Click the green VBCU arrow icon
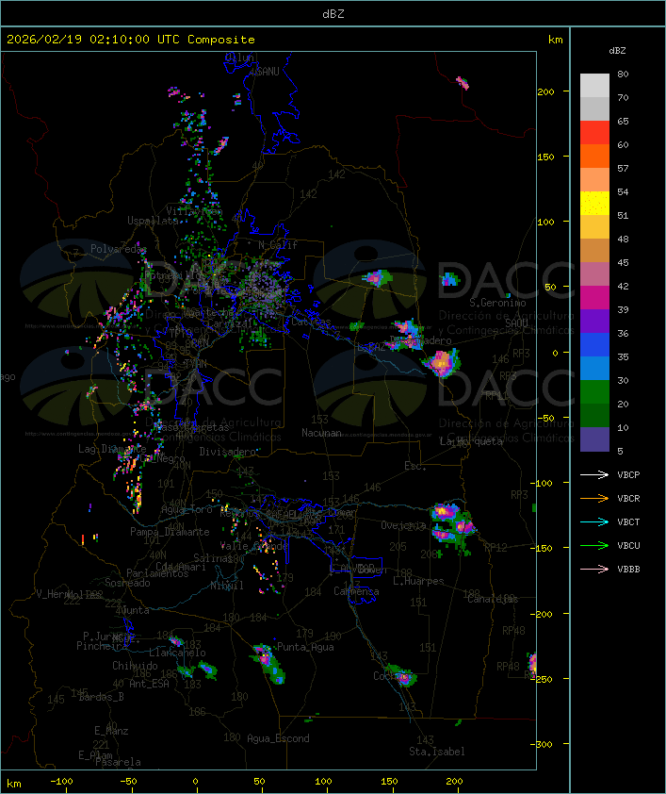Viewport: 666px width, 794px height. point(594,545)
